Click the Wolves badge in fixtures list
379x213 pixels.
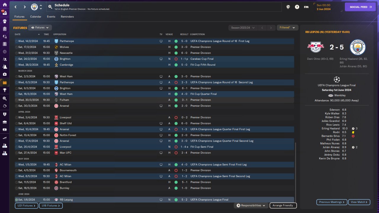point(56,47)
